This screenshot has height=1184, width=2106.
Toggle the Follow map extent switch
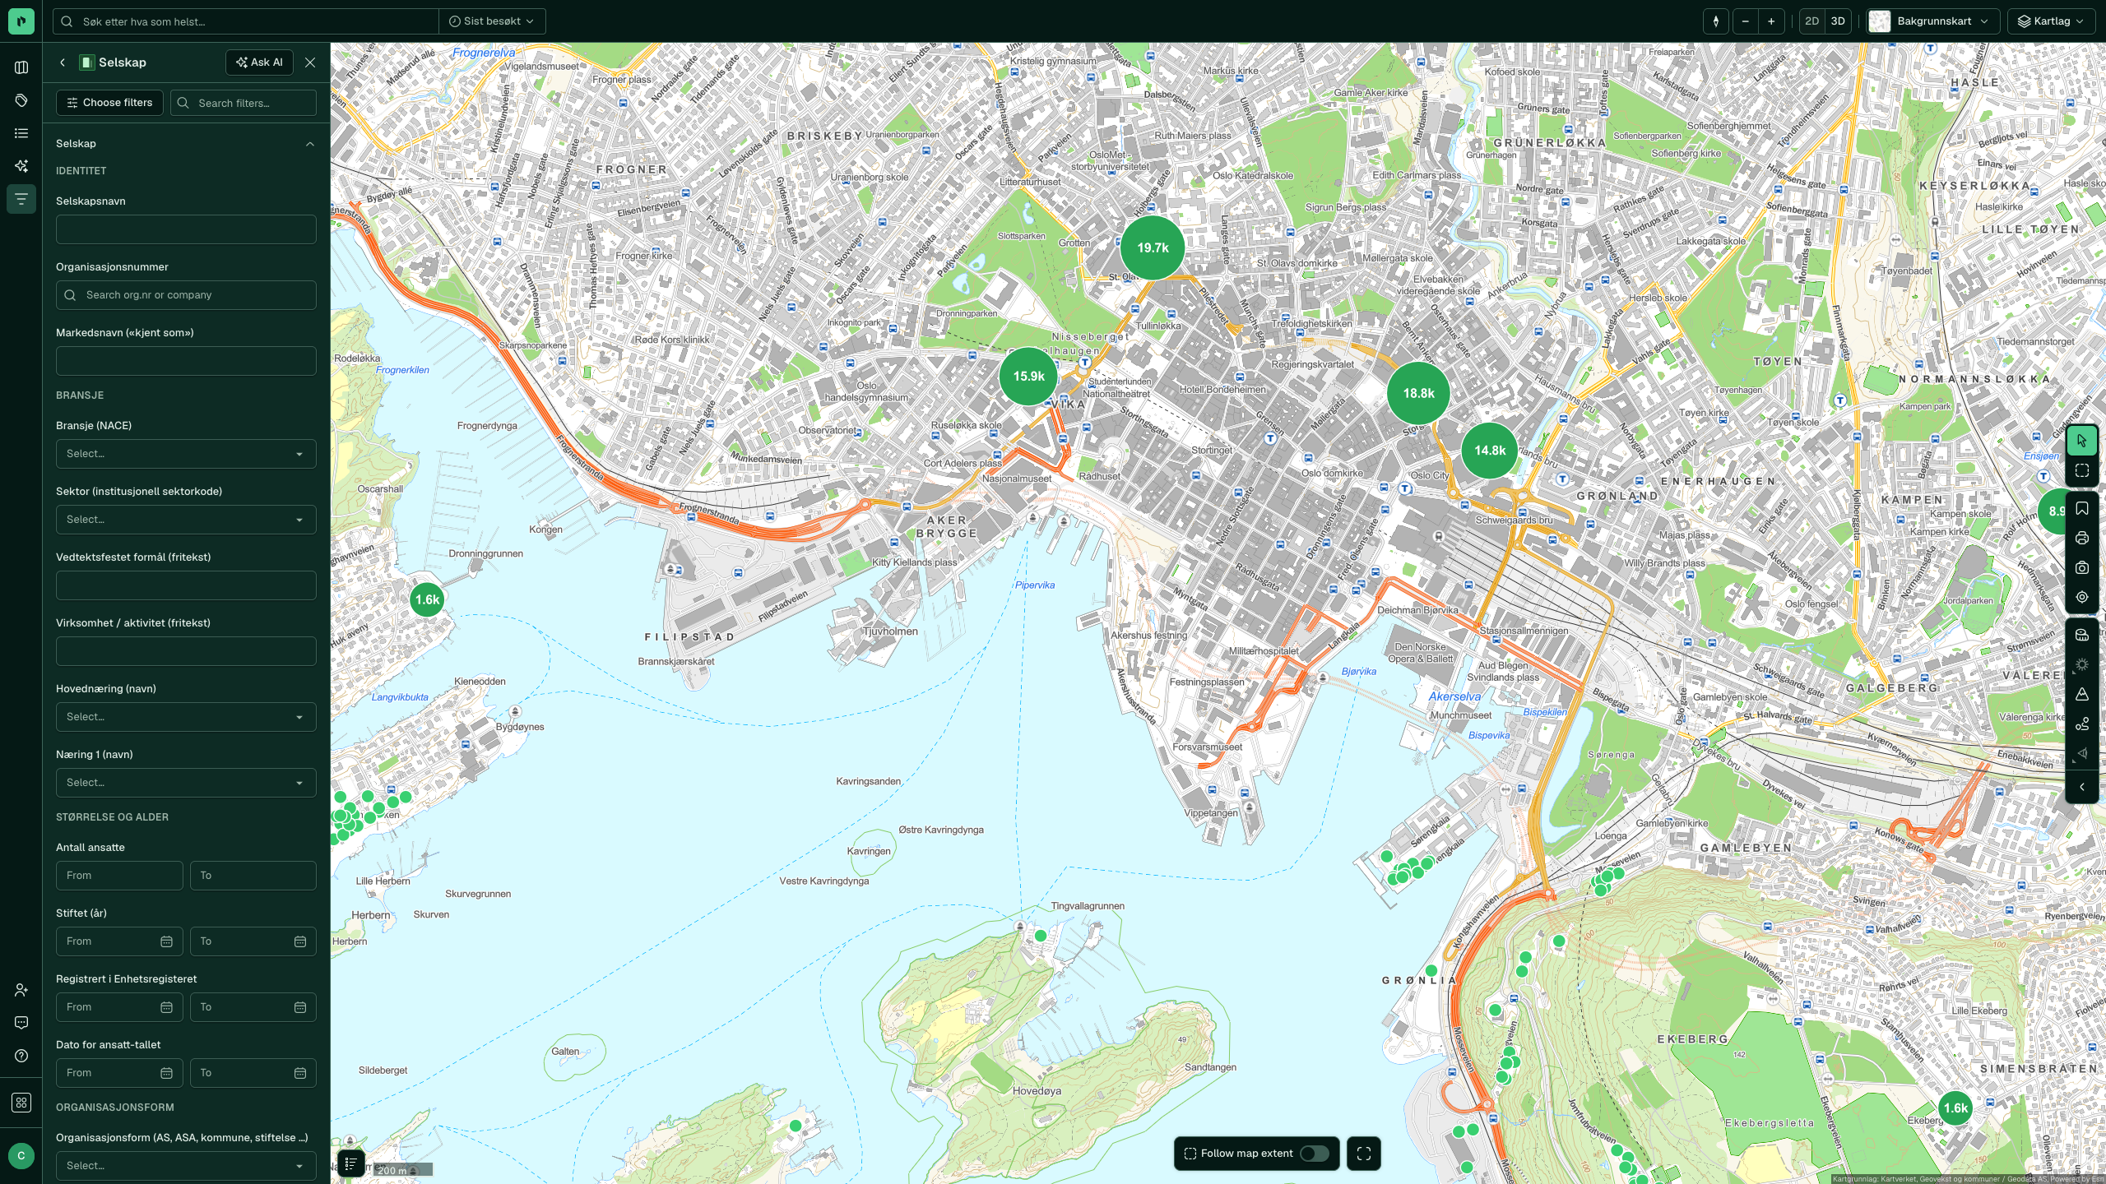(x=1314, y=1154)
